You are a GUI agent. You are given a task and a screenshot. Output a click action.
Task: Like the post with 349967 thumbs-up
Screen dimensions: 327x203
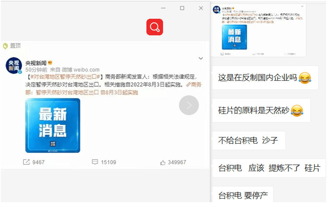point(163,163)
